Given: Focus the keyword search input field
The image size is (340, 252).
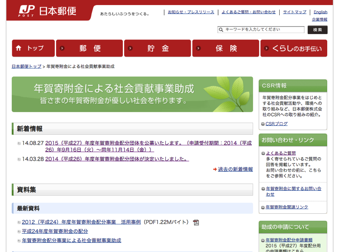Looking at the screenshot, I should click(261, 30).
